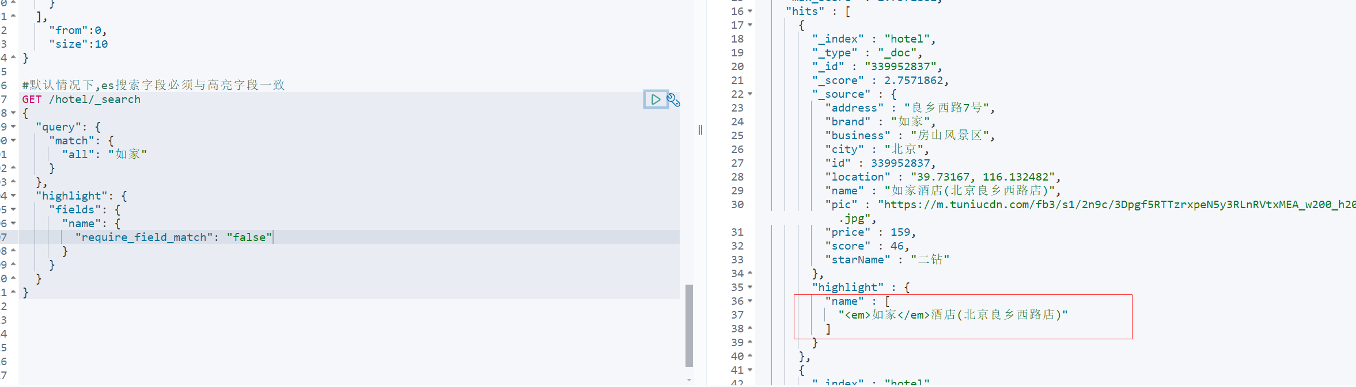Click the highlighted <em>如家</em>酒店 result line
The width and height of the screenshot is (1356, 387).
953,315
